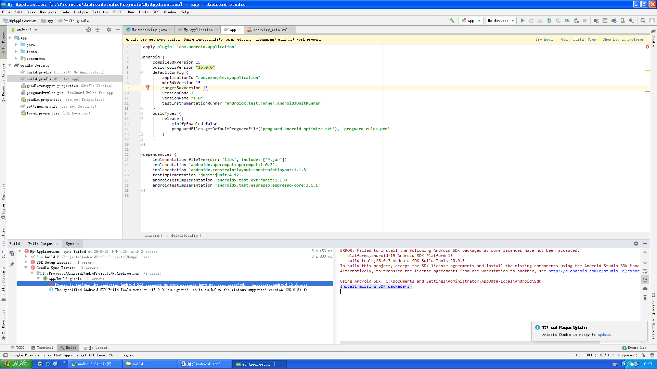Toggle tool window buttons in status bar corner
Screen dimensions: 657x369
pyautogui.click(x=5, y=355)
